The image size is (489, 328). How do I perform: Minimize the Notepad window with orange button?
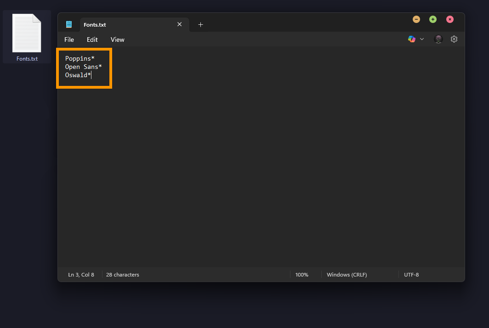point(416,19)
